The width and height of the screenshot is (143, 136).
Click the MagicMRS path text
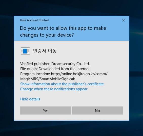pos(29,79)
